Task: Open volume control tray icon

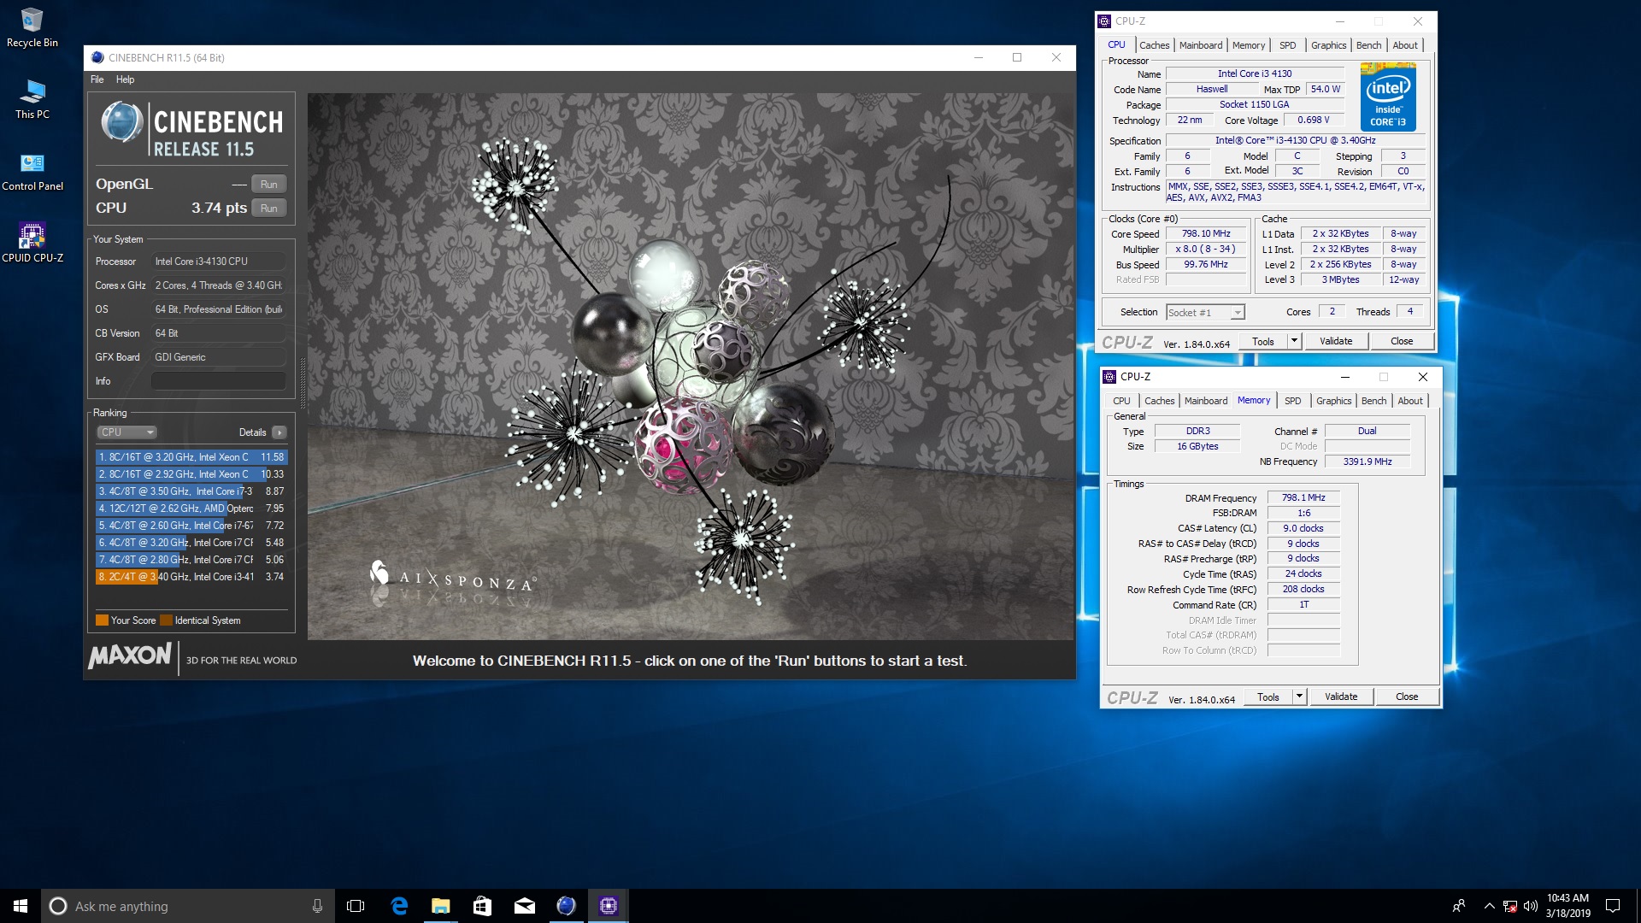Action: (x=1530, y=906)
